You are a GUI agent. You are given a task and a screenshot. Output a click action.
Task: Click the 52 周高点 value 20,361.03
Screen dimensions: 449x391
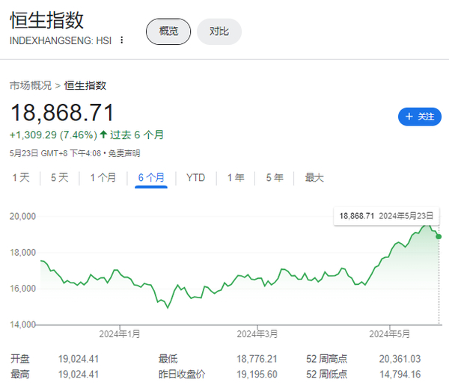[x=400, y=359]
